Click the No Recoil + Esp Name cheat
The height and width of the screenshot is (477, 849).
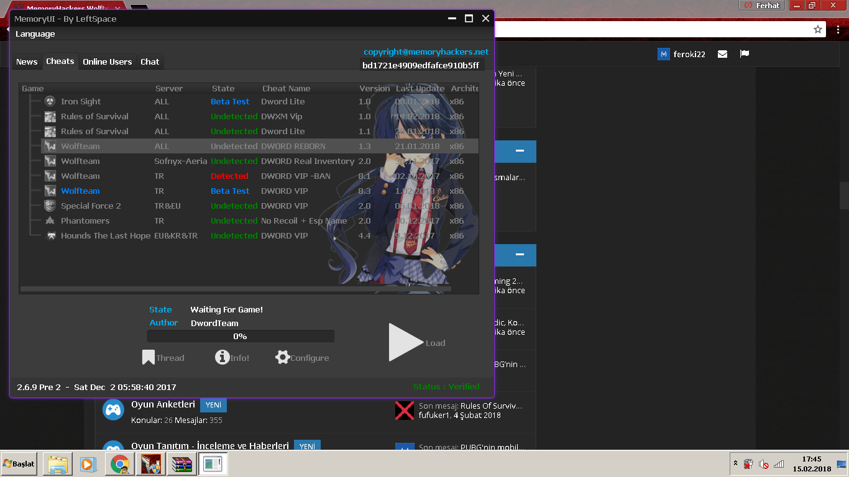pos(304,220)
